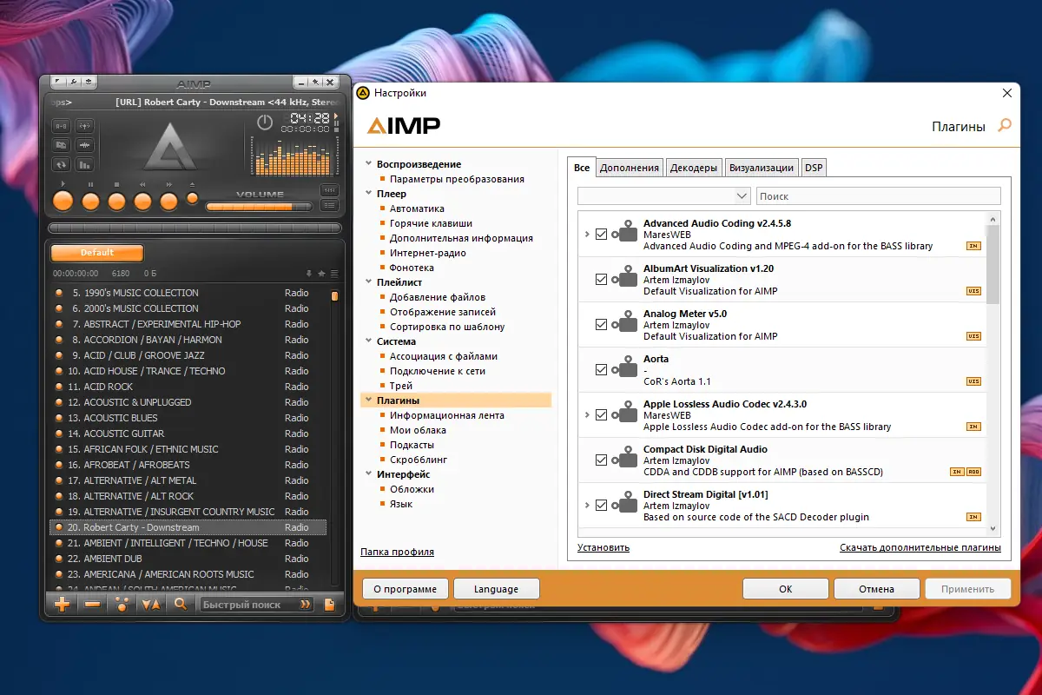
Task: Open the playlist menu lines icon above list
Action: pos(334,274)
